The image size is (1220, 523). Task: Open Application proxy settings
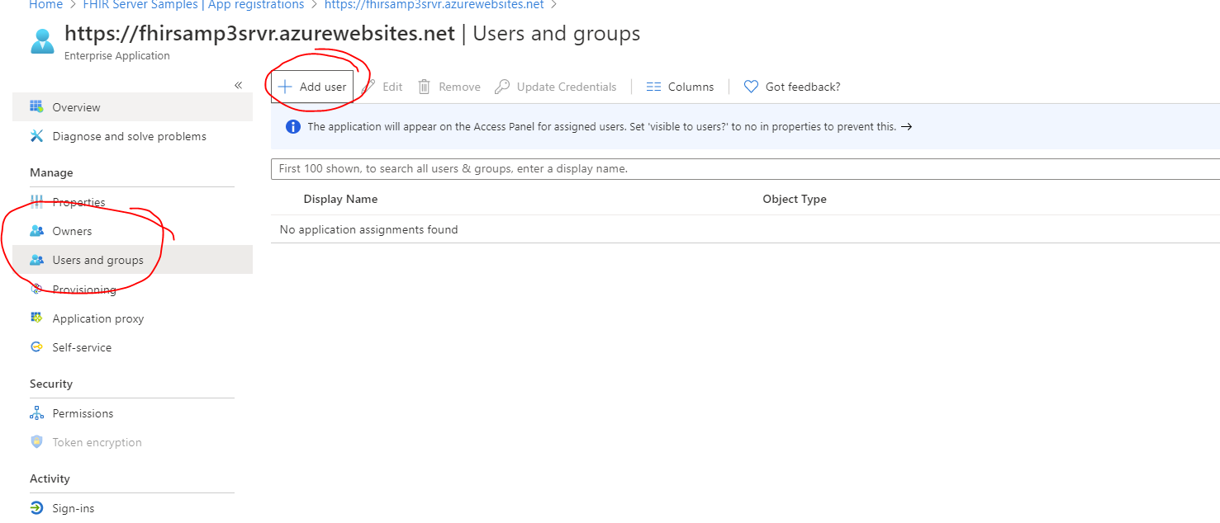pyautogui.click(x=97, y=318)
